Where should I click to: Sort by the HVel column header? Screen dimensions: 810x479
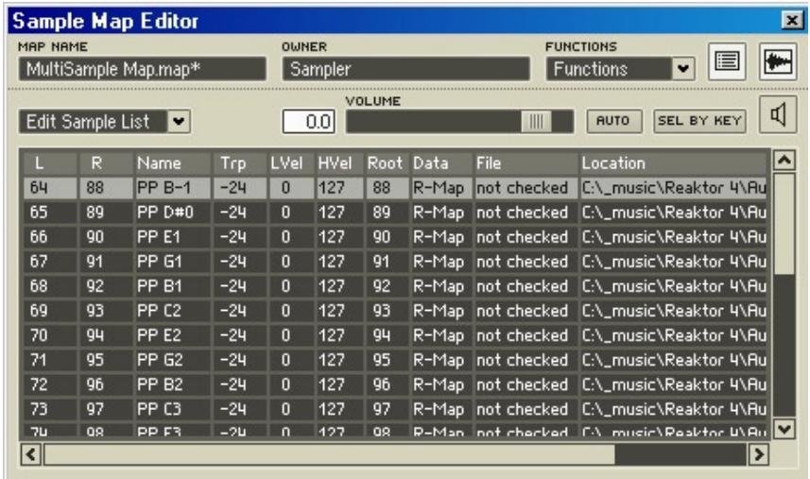tap(339, 163)
